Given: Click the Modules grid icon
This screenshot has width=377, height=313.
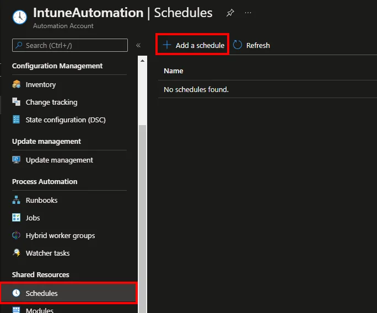Looking at the screenshot, I should (16, 310).
